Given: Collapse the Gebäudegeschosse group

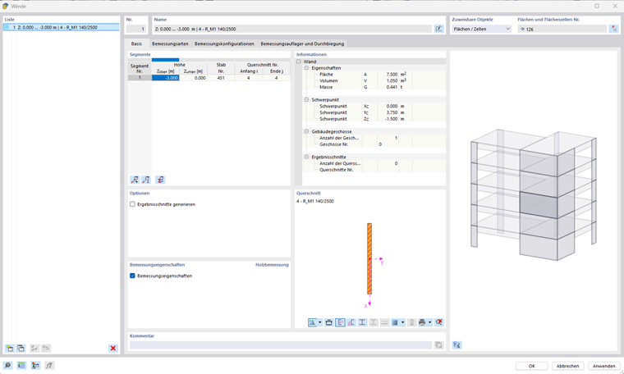Looking at the screenshot, I should click(x=306, y=131).
